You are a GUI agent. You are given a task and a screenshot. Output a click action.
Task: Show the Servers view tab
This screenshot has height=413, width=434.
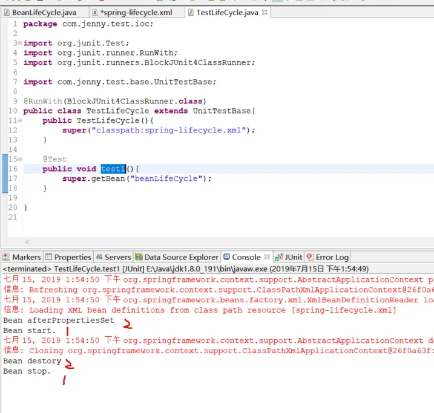(113, 257)
